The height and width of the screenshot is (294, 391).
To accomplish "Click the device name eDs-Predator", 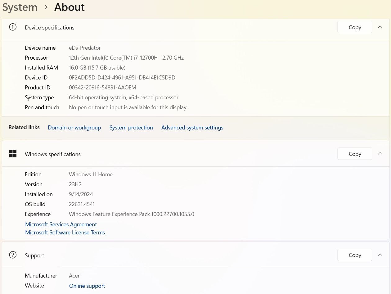I will coord(85,48).
